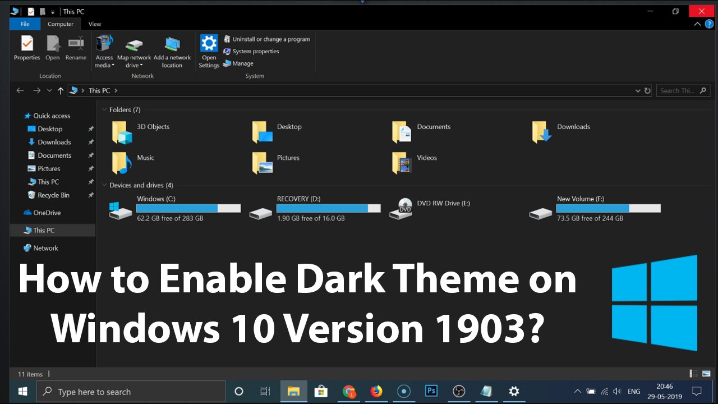Click the Rename icon in the ribbon
Screen dimensions: 718x404
[x=76, y=43]
